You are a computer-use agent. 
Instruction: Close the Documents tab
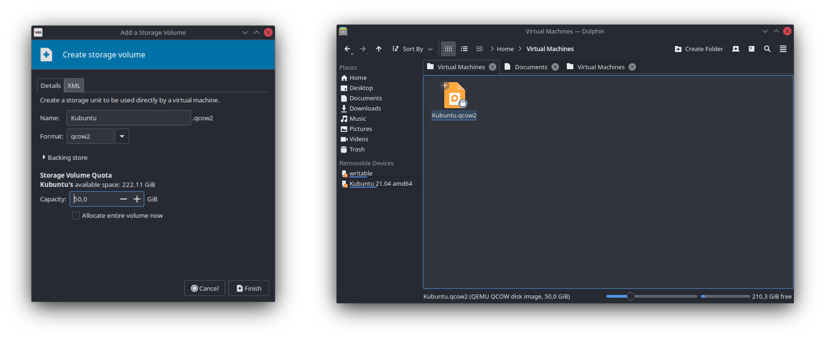[x=555, y=67]
